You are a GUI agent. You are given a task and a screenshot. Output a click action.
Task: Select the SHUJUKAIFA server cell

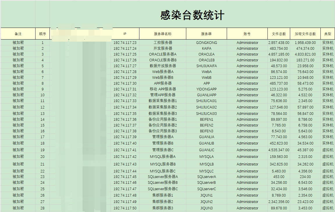206,66
